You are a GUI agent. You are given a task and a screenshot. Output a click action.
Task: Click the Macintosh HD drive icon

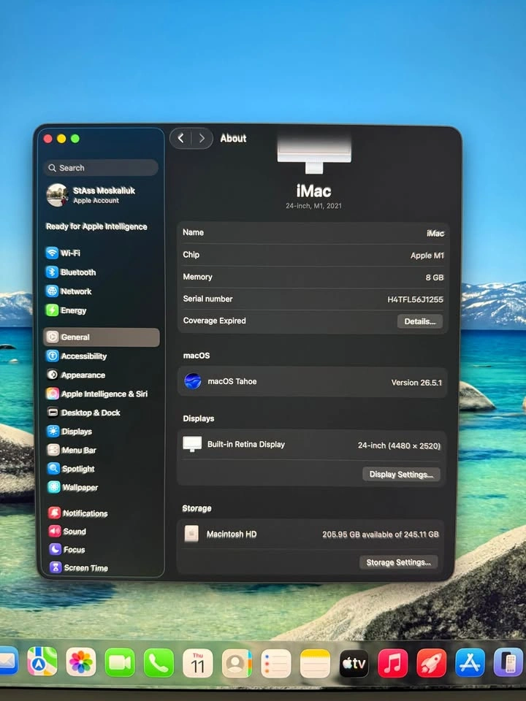tap(191, 534)
